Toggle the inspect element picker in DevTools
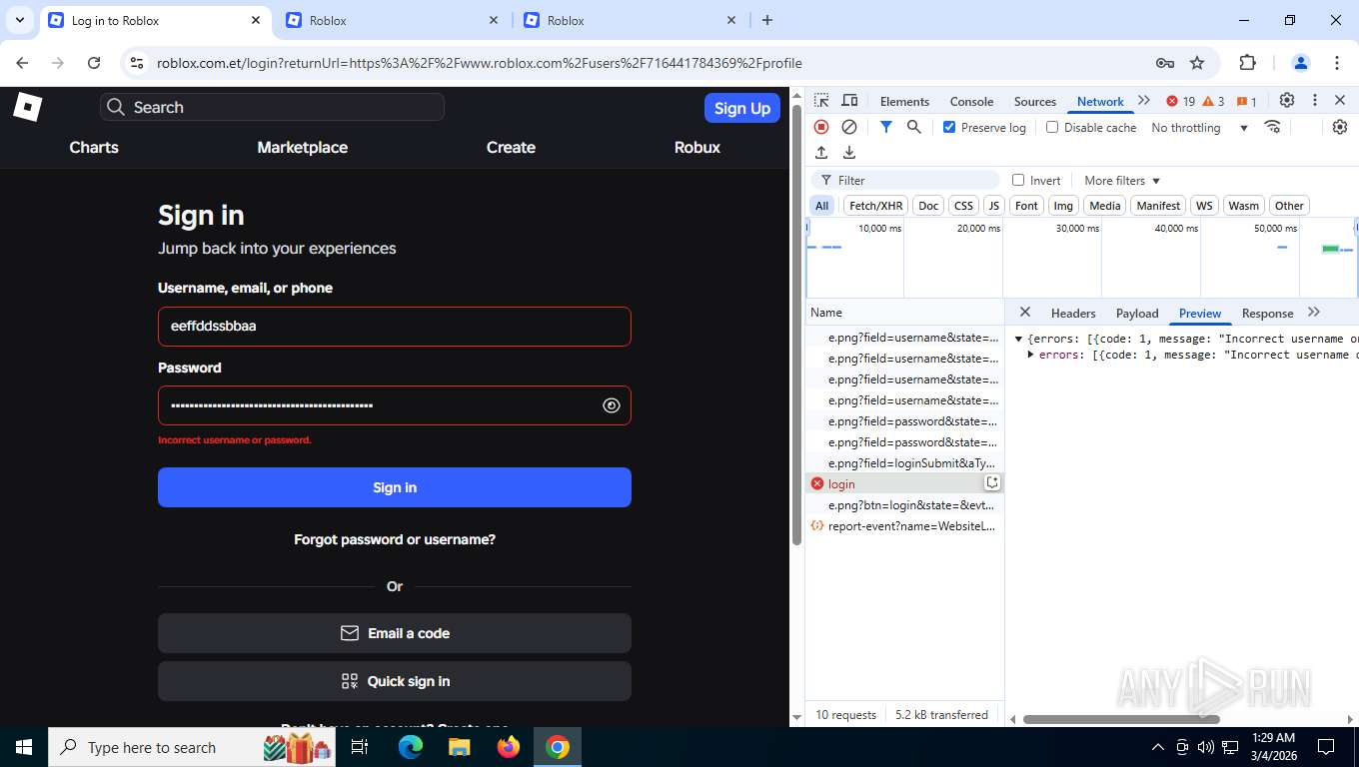This screenshot has width=1359, height=767. [x=821, y=101]
